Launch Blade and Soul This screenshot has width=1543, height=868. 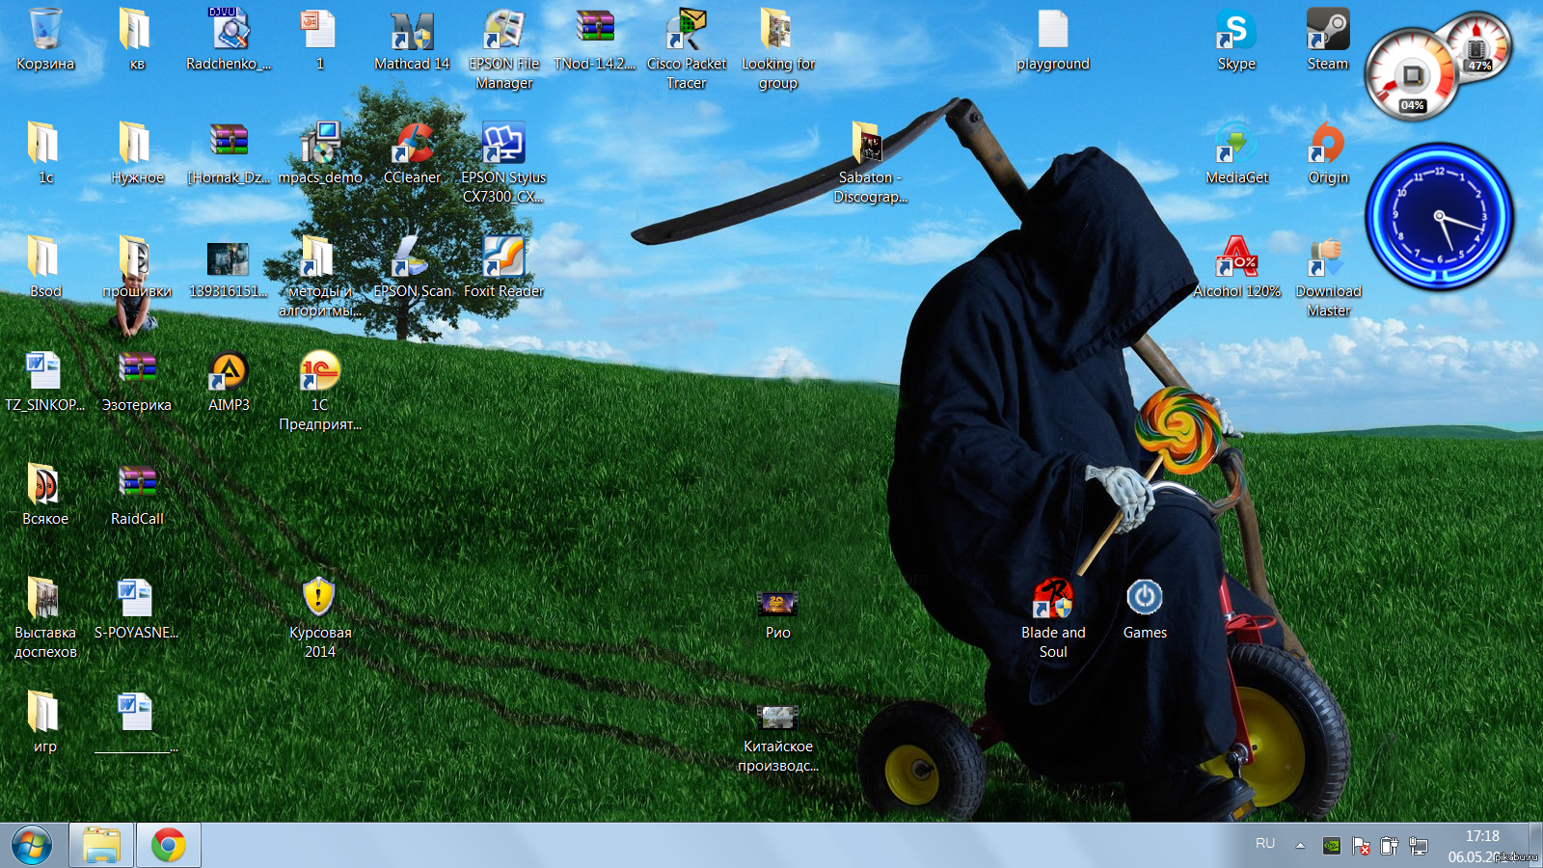(1053, 618)
